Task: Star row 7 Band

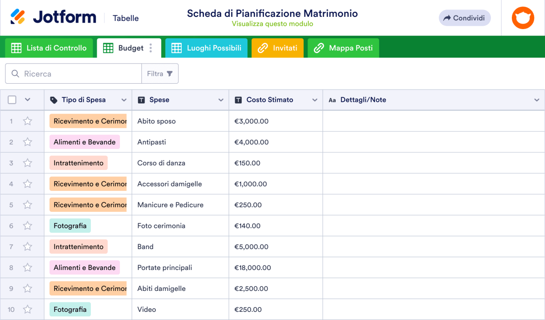Action: 28,246
